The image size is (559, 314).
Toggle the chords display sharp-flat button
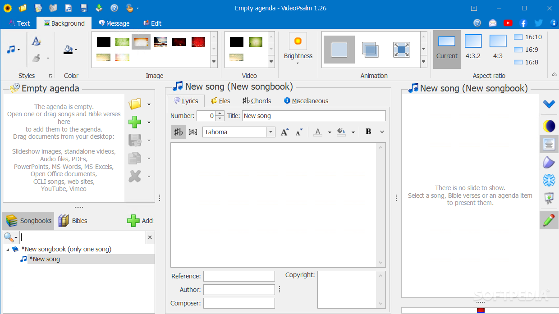pyautogui.click(x=179, y=132)
